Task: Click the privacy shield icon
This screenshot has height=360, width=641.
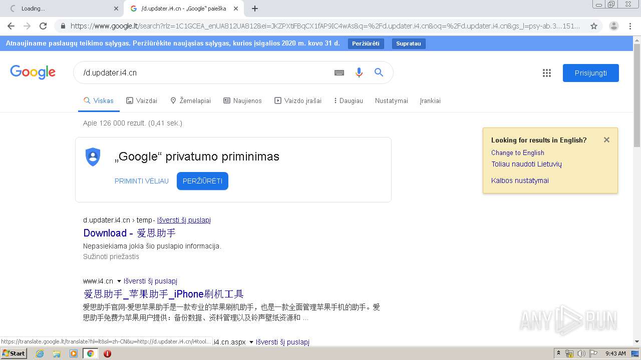Action: tap(93, 157)
